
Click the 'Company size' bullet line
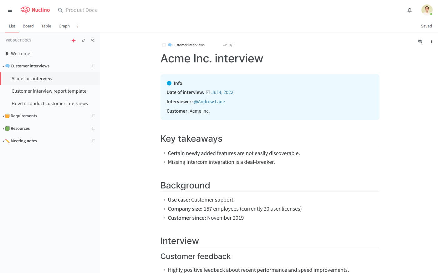click(235, 209)
